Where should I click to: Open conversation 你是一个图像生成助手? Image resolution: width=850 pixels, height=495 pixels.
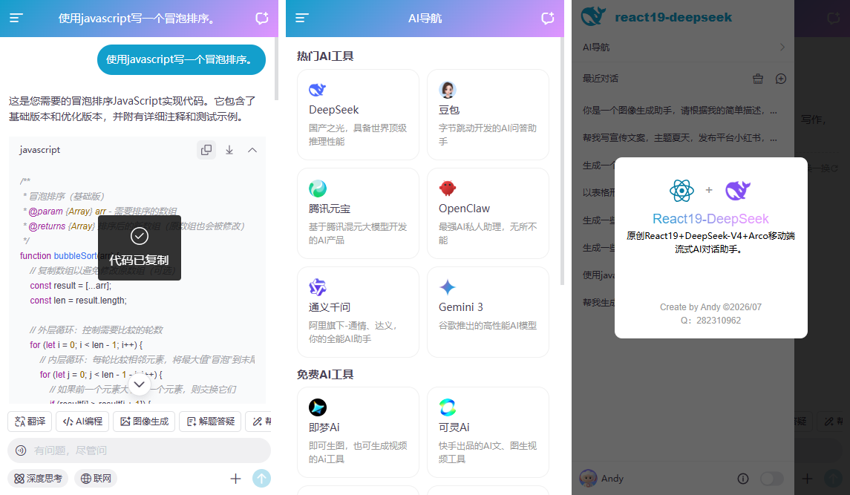pos(680,110)
